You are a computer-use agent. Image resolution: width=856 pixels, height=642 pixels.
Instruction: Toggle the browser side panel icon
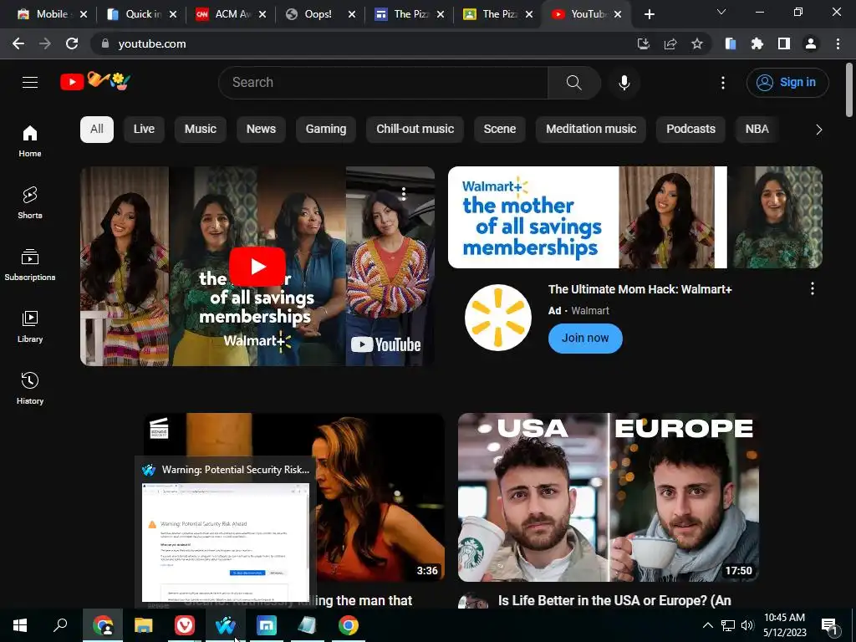(784, 43)
